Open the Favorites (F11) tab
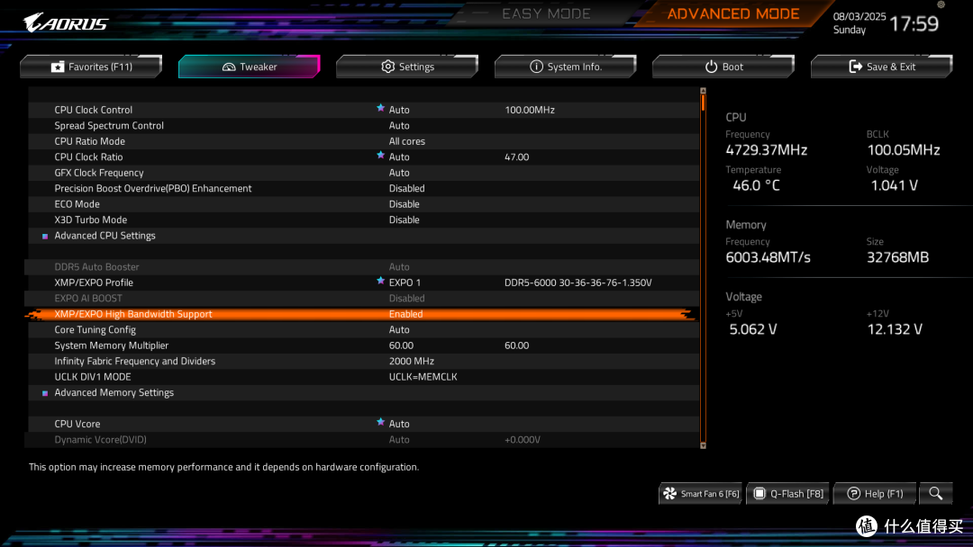This screenshot has width=973, height=547. coord(91,67)
